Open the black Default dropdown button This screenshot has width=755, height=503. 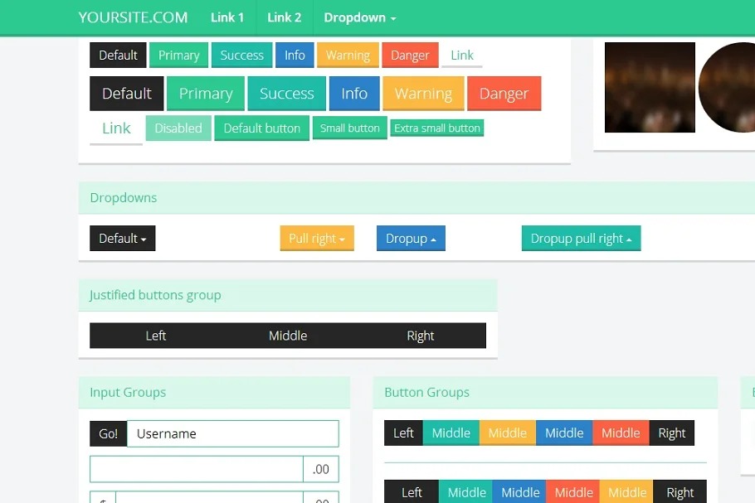coord(122,239)
